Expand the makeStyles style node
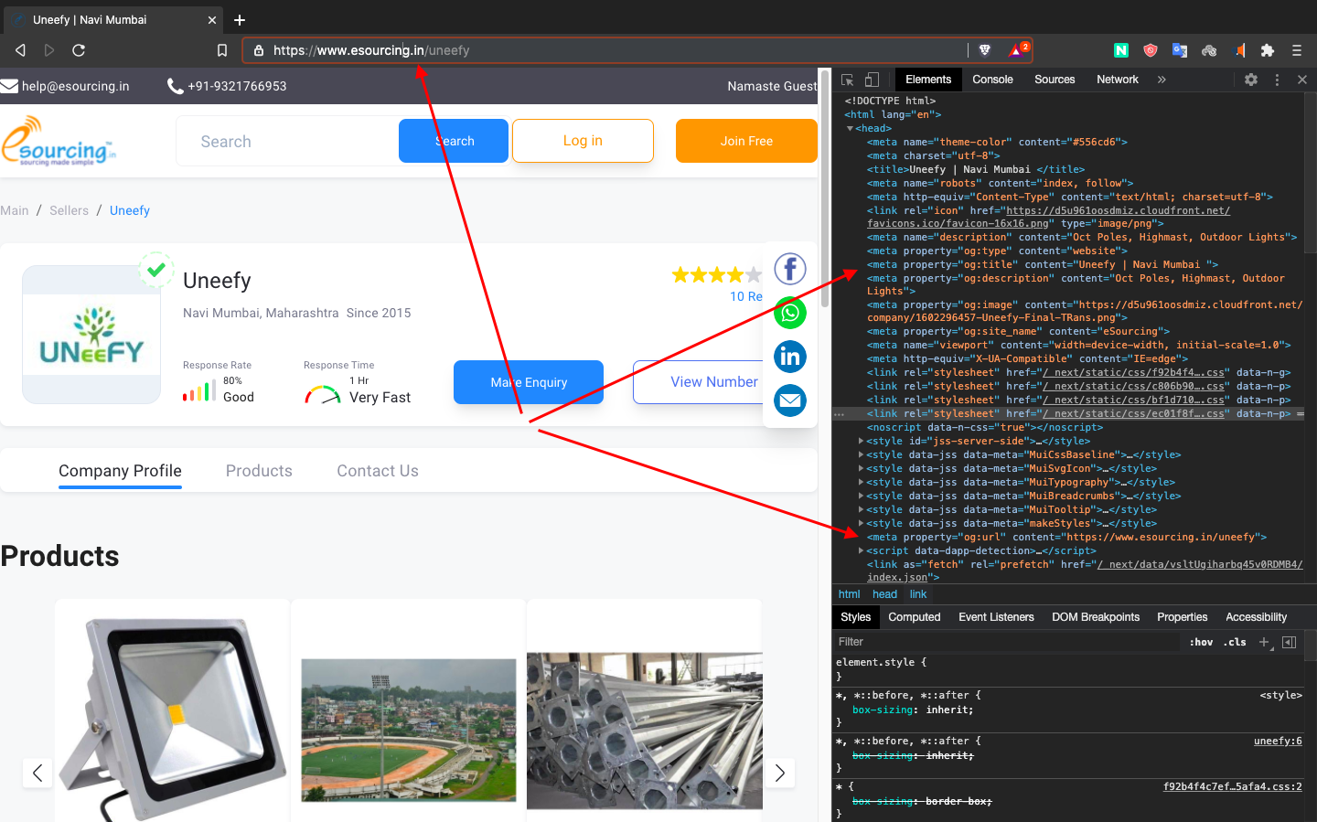The width and height of the screenshot is (1317, 822). pos(861,524)
